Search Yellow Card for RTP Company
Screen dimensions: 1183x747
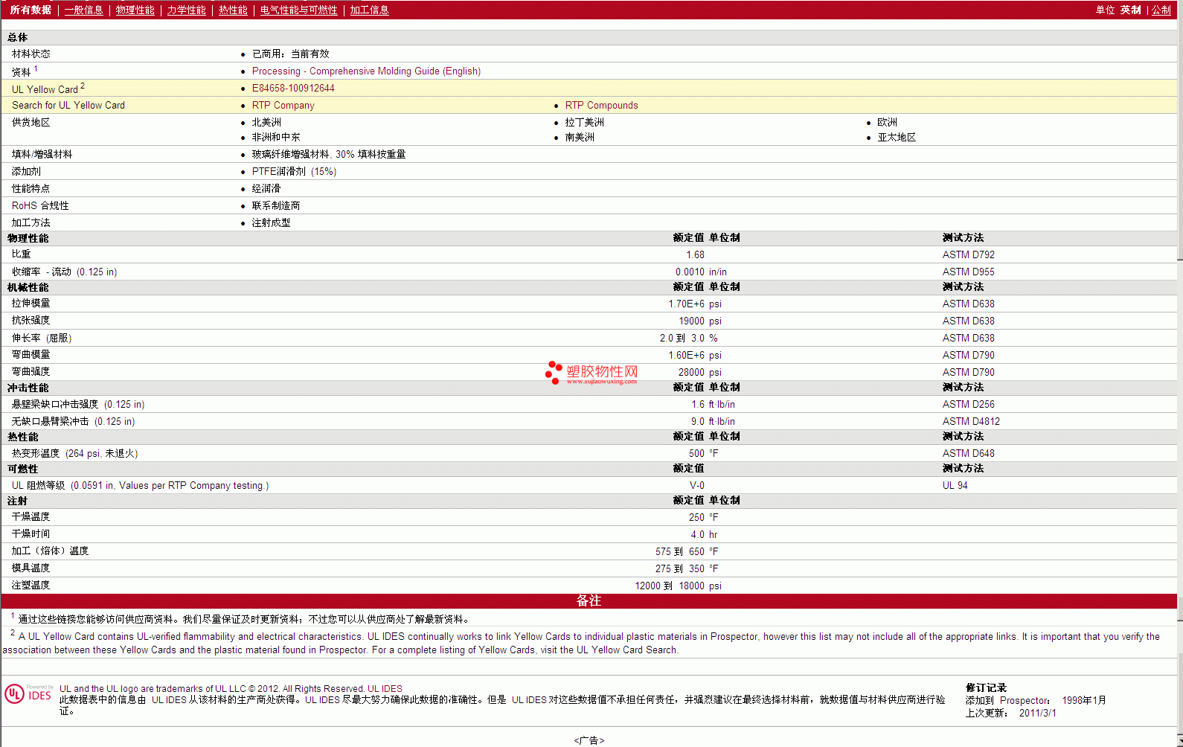point(283,105)
